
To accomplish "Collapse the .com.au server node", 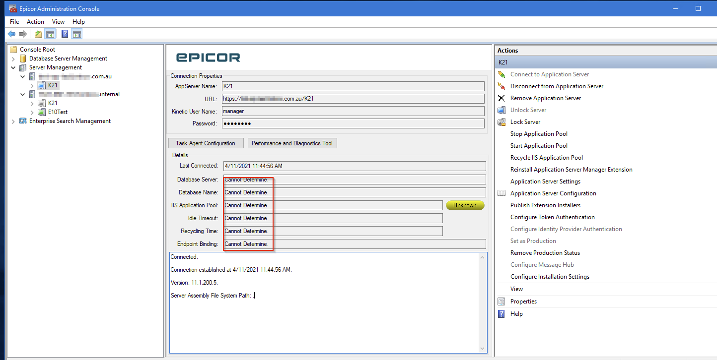I will pos(23,76).
